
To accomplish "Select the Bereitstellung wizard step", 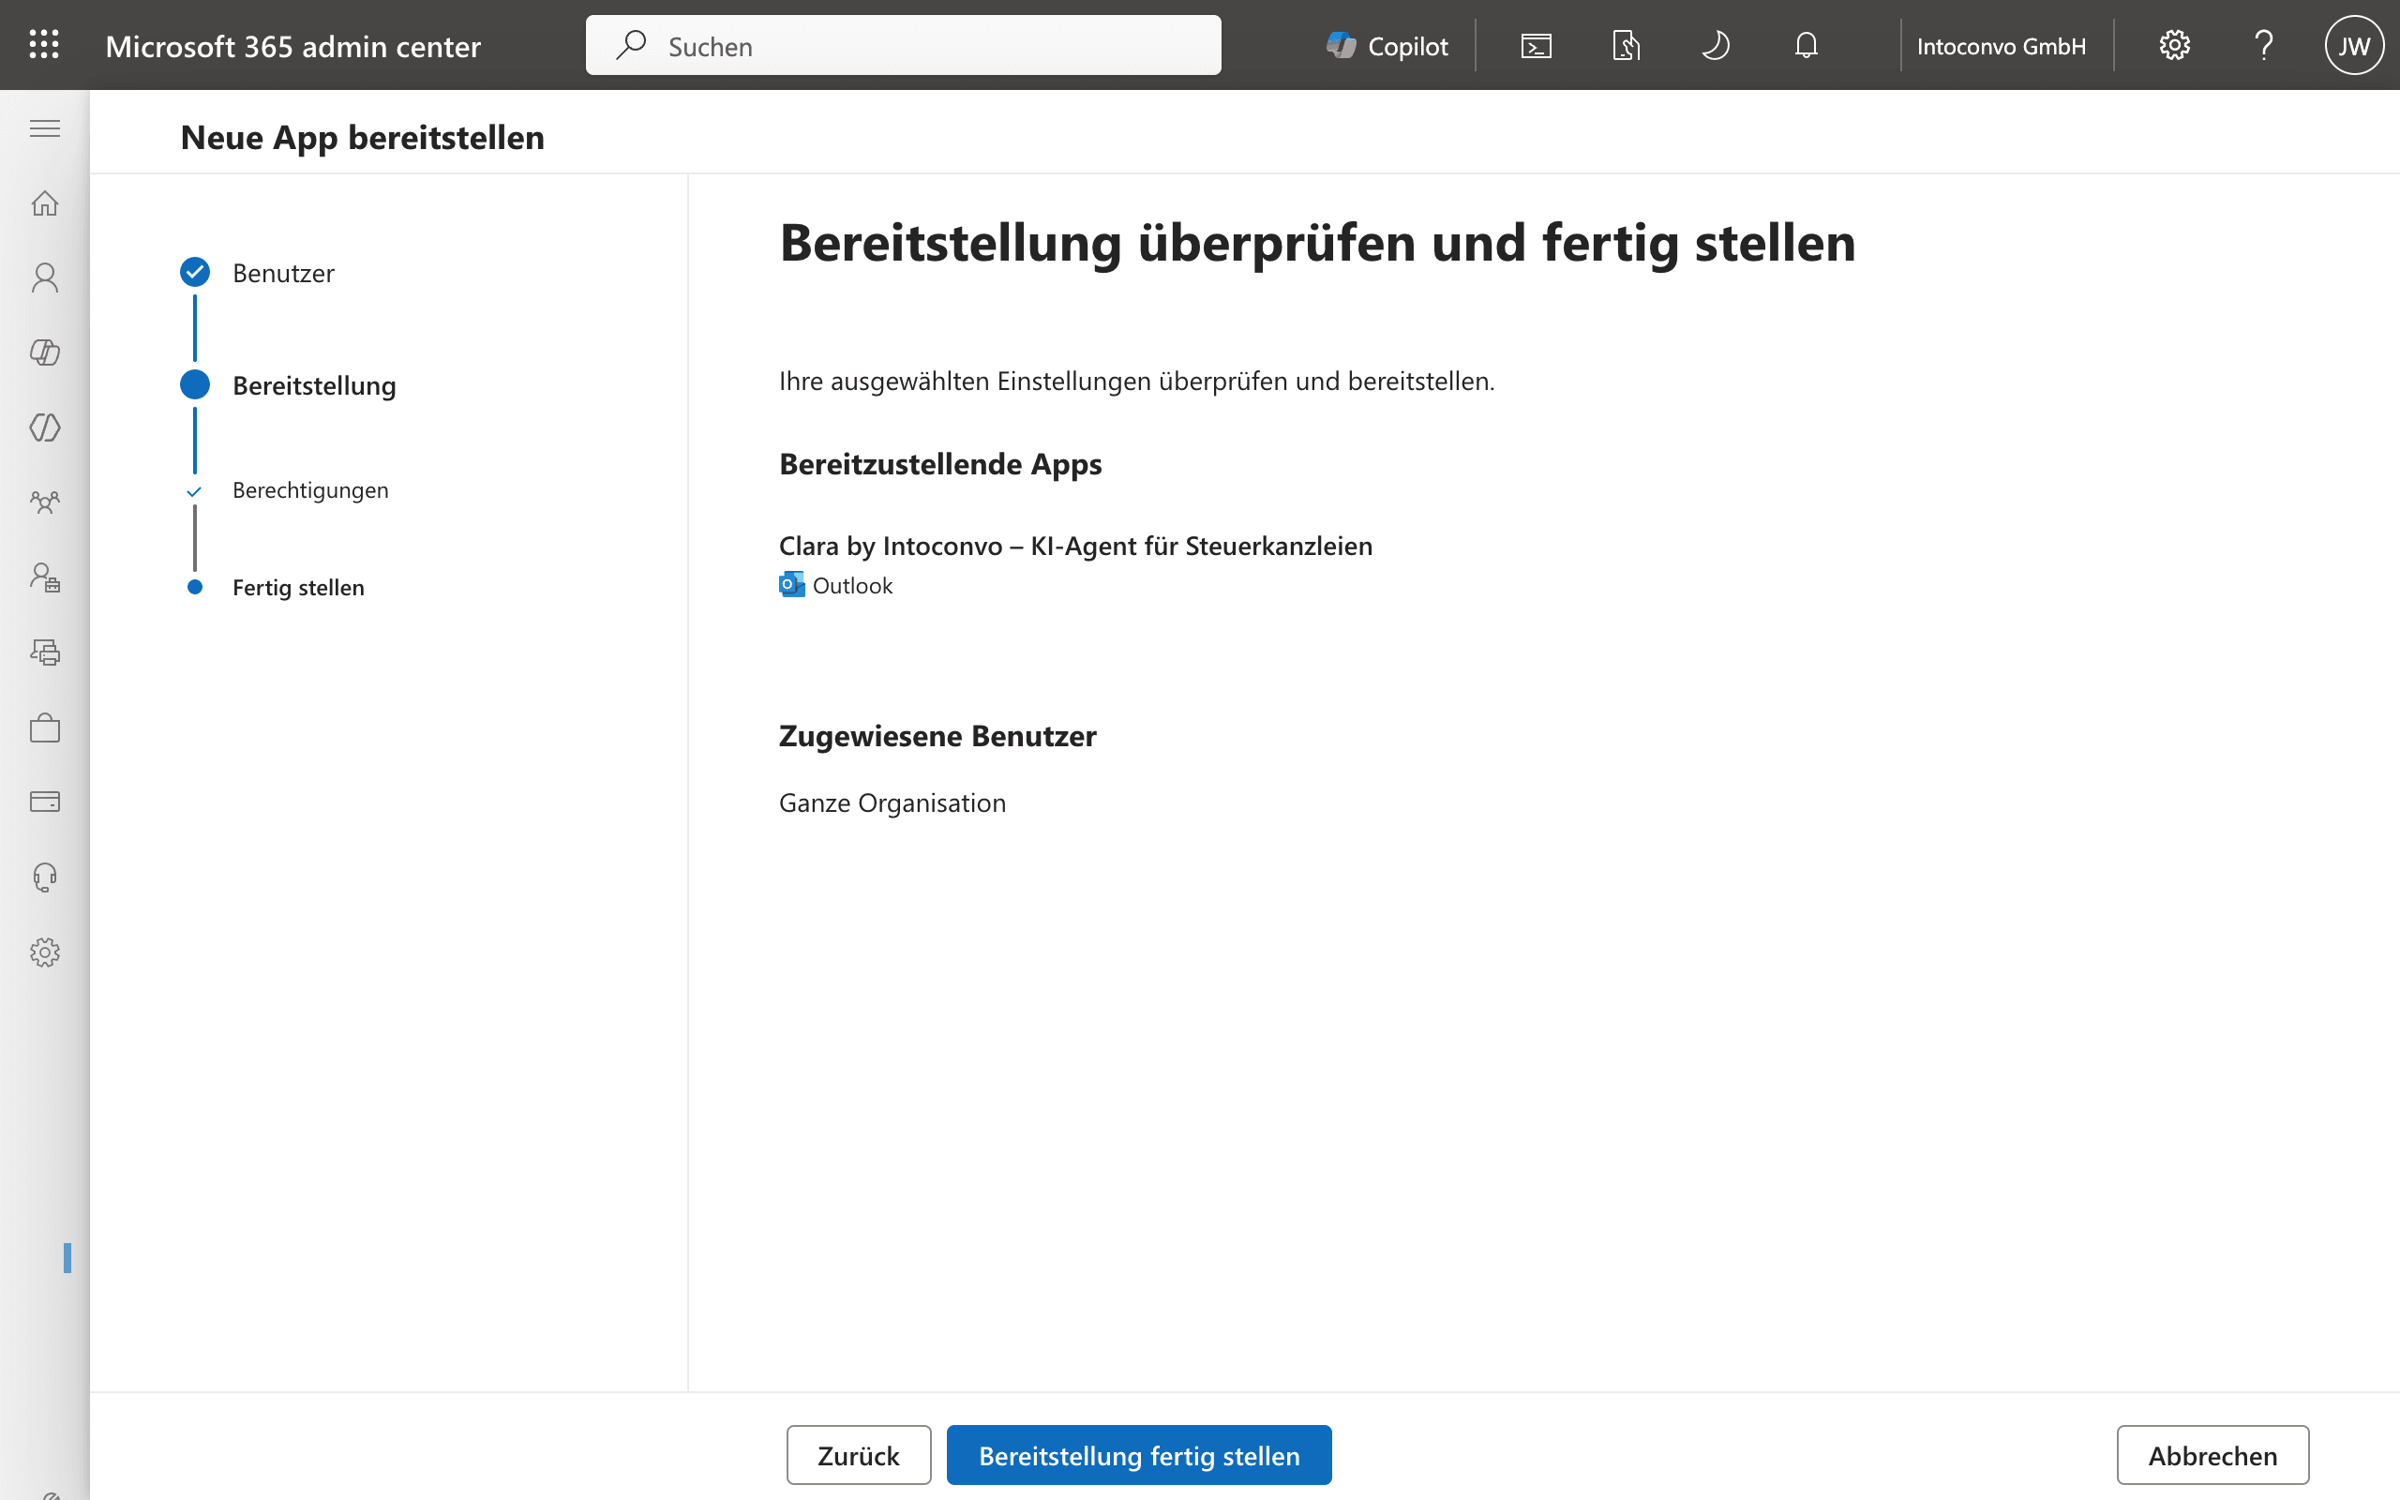I will 313,386.
